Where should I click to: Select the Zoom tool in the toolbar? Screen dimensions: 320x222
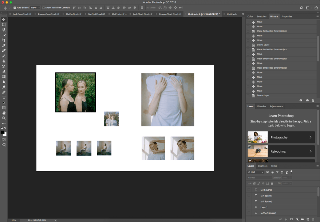click(x=4, y=118)
